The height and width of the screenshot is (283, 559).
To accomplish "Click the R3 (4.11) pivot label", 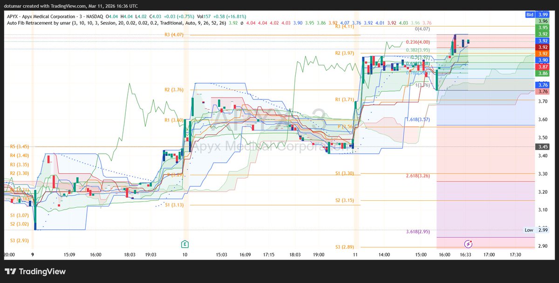I will pos(345,26).
